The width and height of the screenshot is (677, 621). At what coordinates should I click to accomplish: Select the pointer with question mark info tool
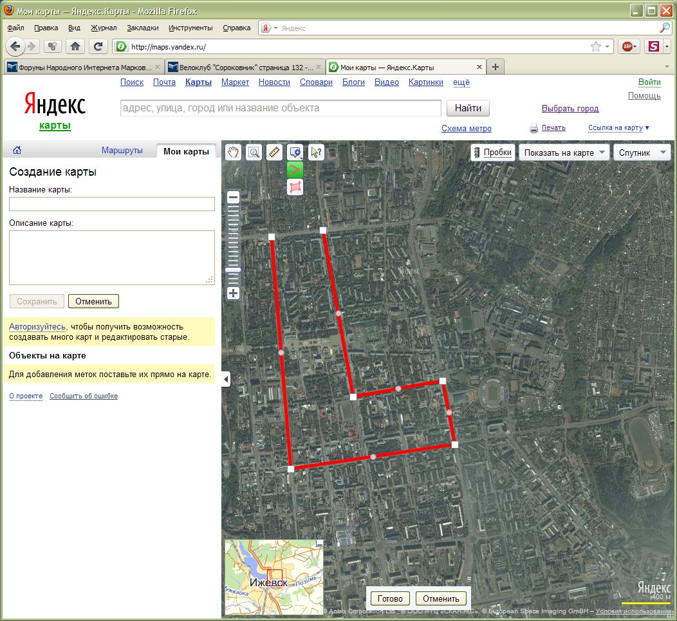(x=316, y=152)
